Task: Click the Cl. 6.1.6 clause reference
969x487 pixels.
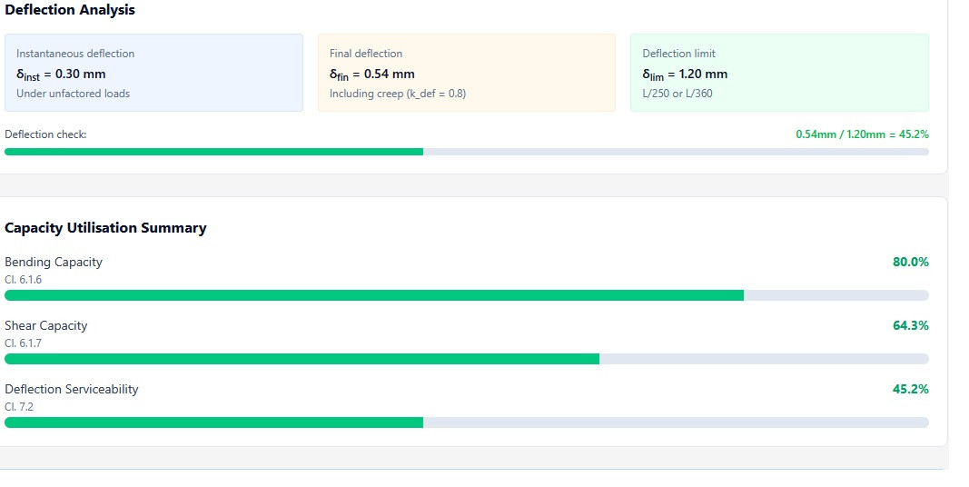Action: (x=24, y=280)
